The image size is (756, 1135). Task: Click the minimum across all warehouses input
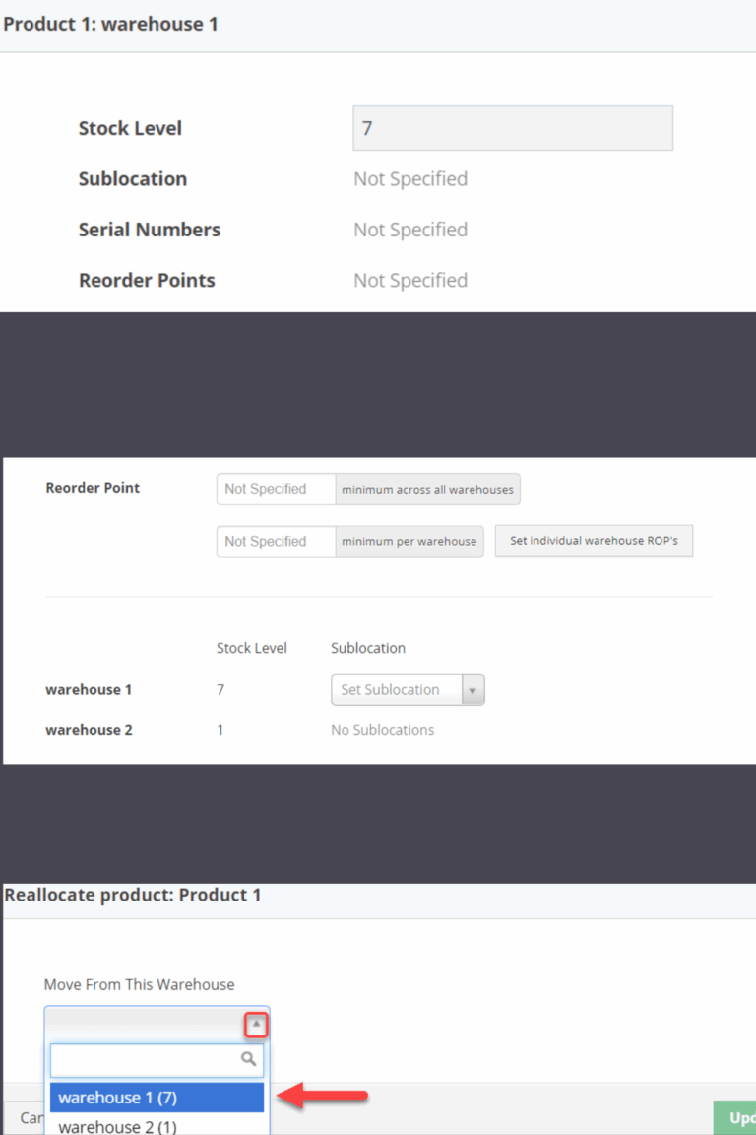275,489
